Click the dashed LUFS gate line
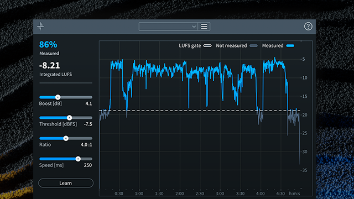The height and width of the screenshot is (199, 354). pyautogui.click(x=200, y=111)
